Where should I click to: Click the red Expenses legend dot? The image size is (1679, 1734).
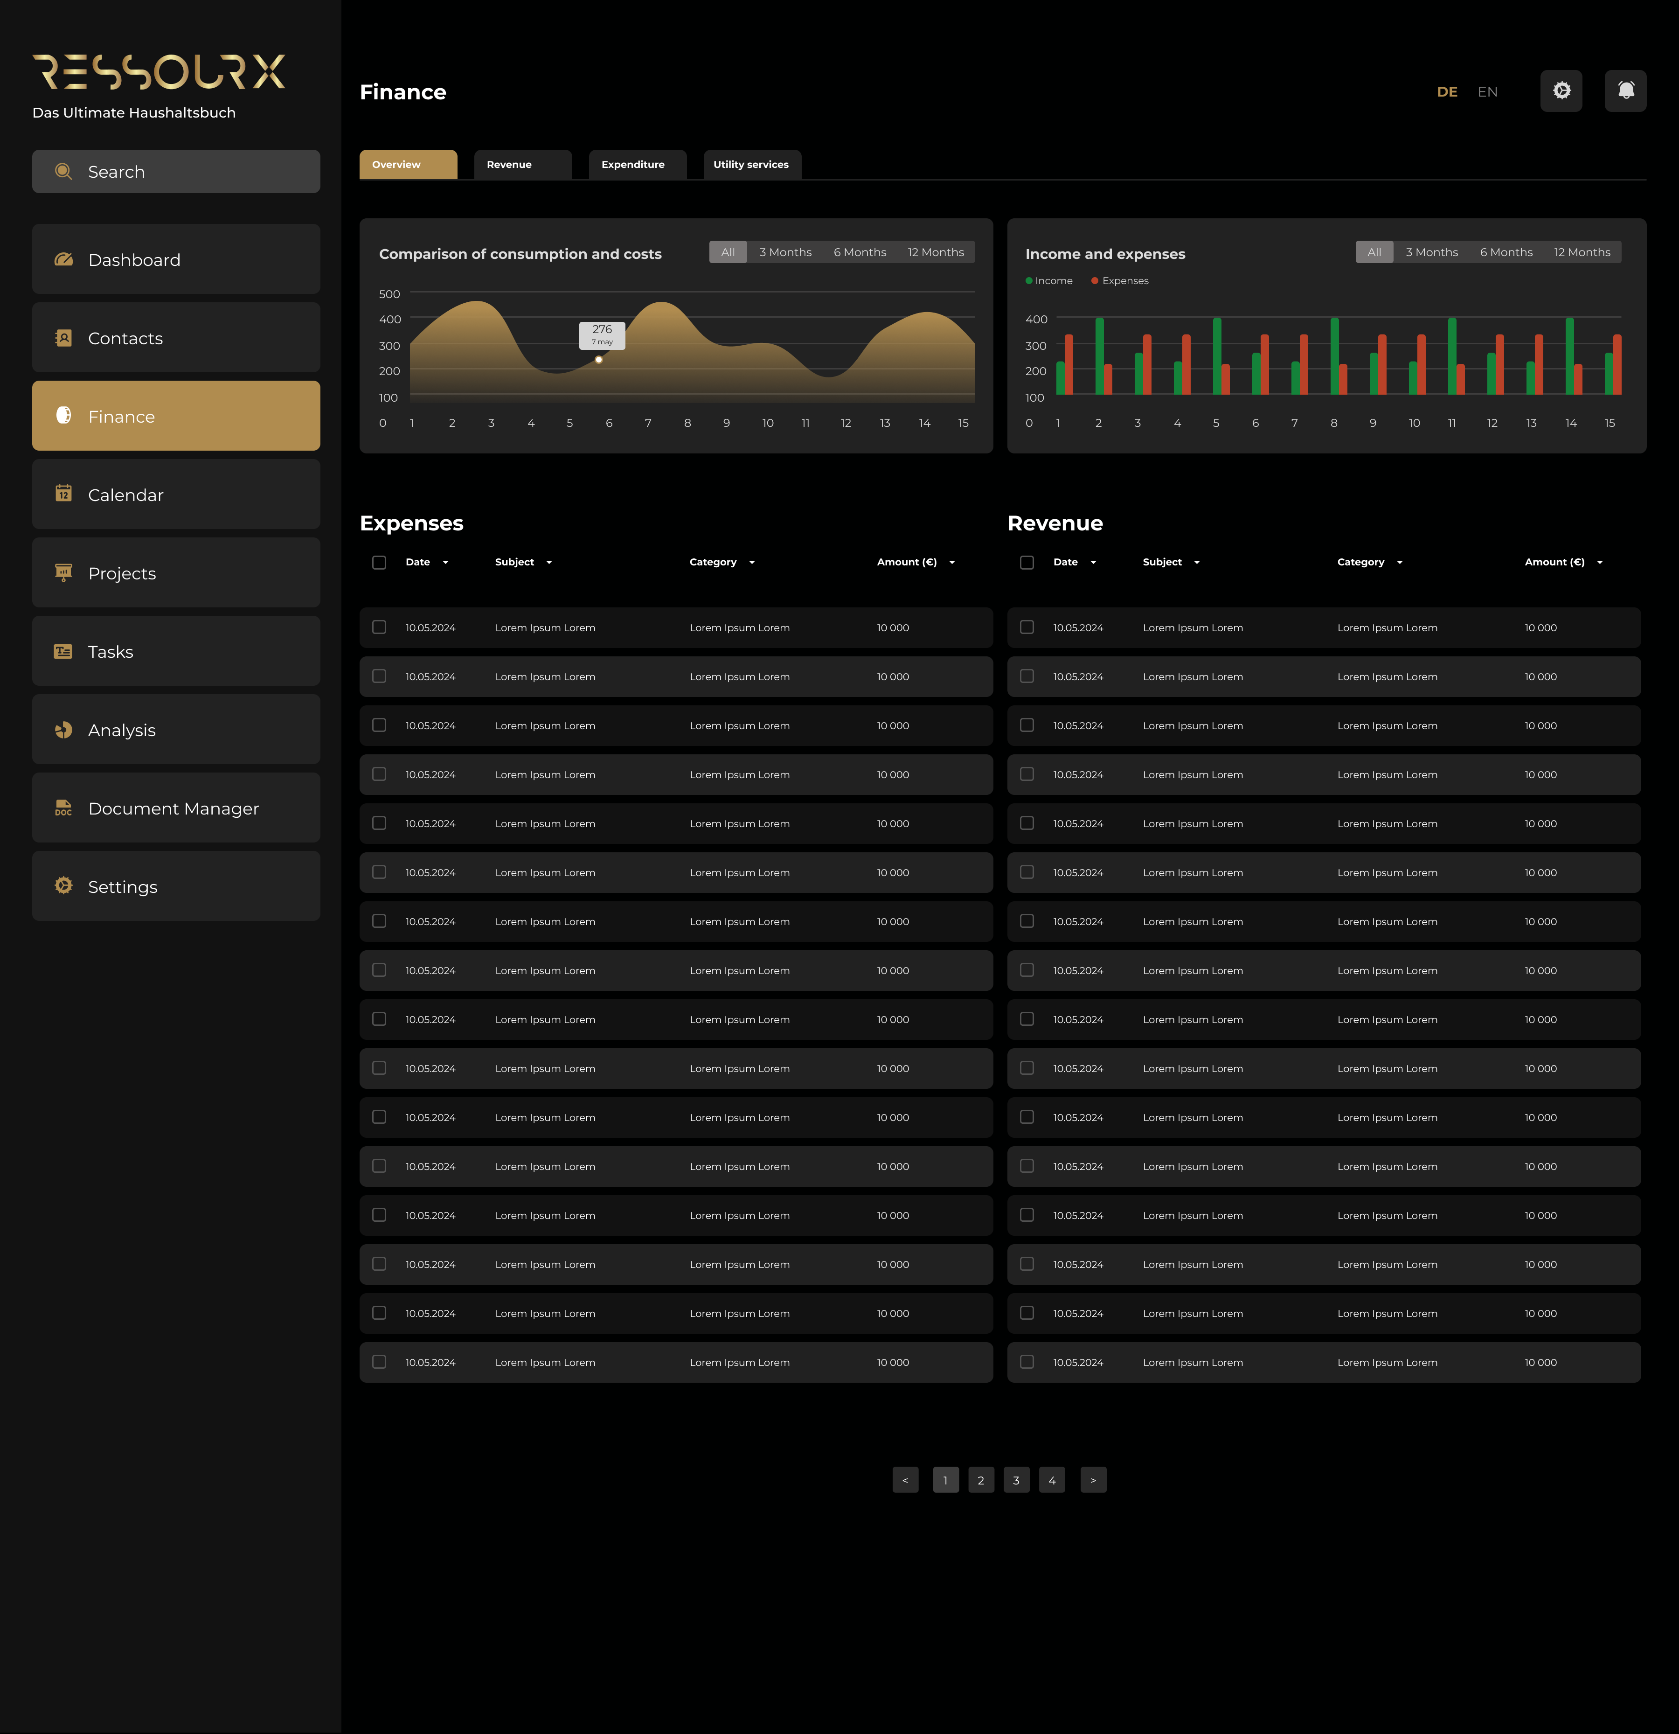1095,280
